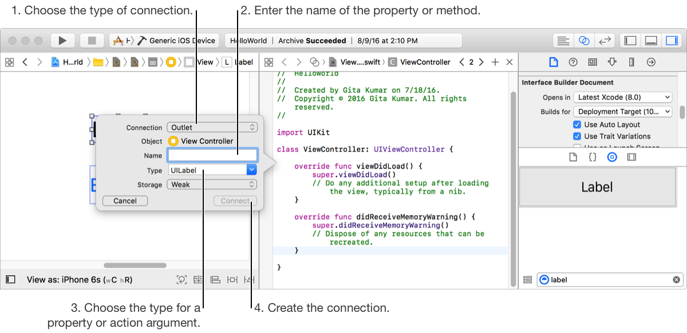Screen dimensions: 687x333
Task: Go back in assistant editor history
Action: pyautogui.click(x=284, y=62)
